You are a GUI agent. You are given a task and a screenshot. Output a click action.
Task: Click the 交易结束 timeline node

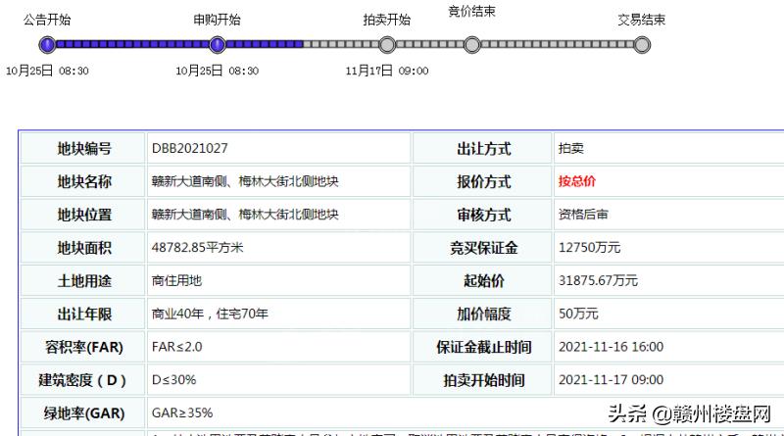[x=642, y=45]
